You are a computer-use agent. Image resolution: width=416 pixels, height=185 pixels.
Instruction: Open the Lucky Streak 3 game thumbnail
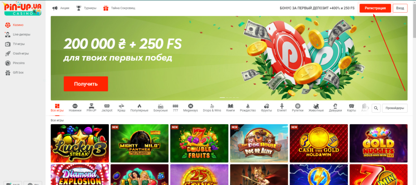tap(80, 143)
